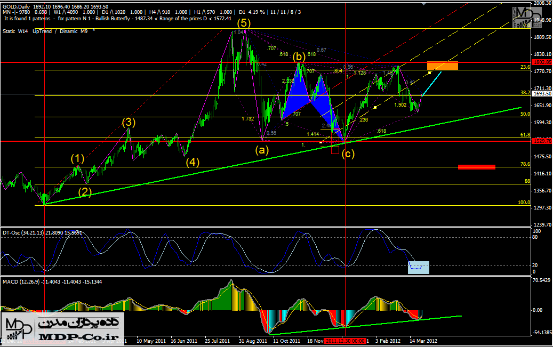
Task: Click the 23.6 Fibonacci level label
Action: click(x=525, y=67)
